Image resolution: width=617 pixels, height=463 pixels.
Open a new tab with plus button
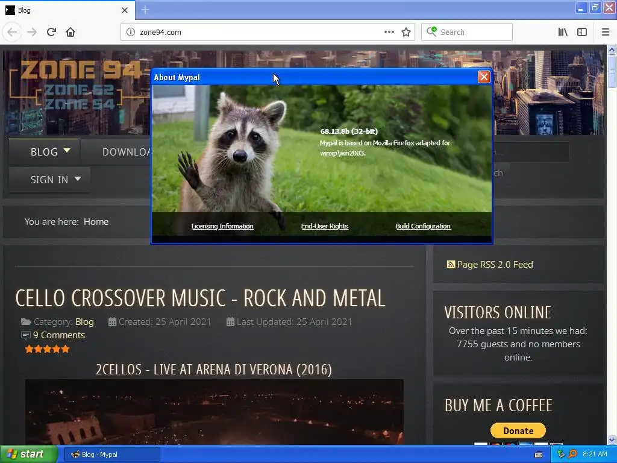tap(145, 10)
